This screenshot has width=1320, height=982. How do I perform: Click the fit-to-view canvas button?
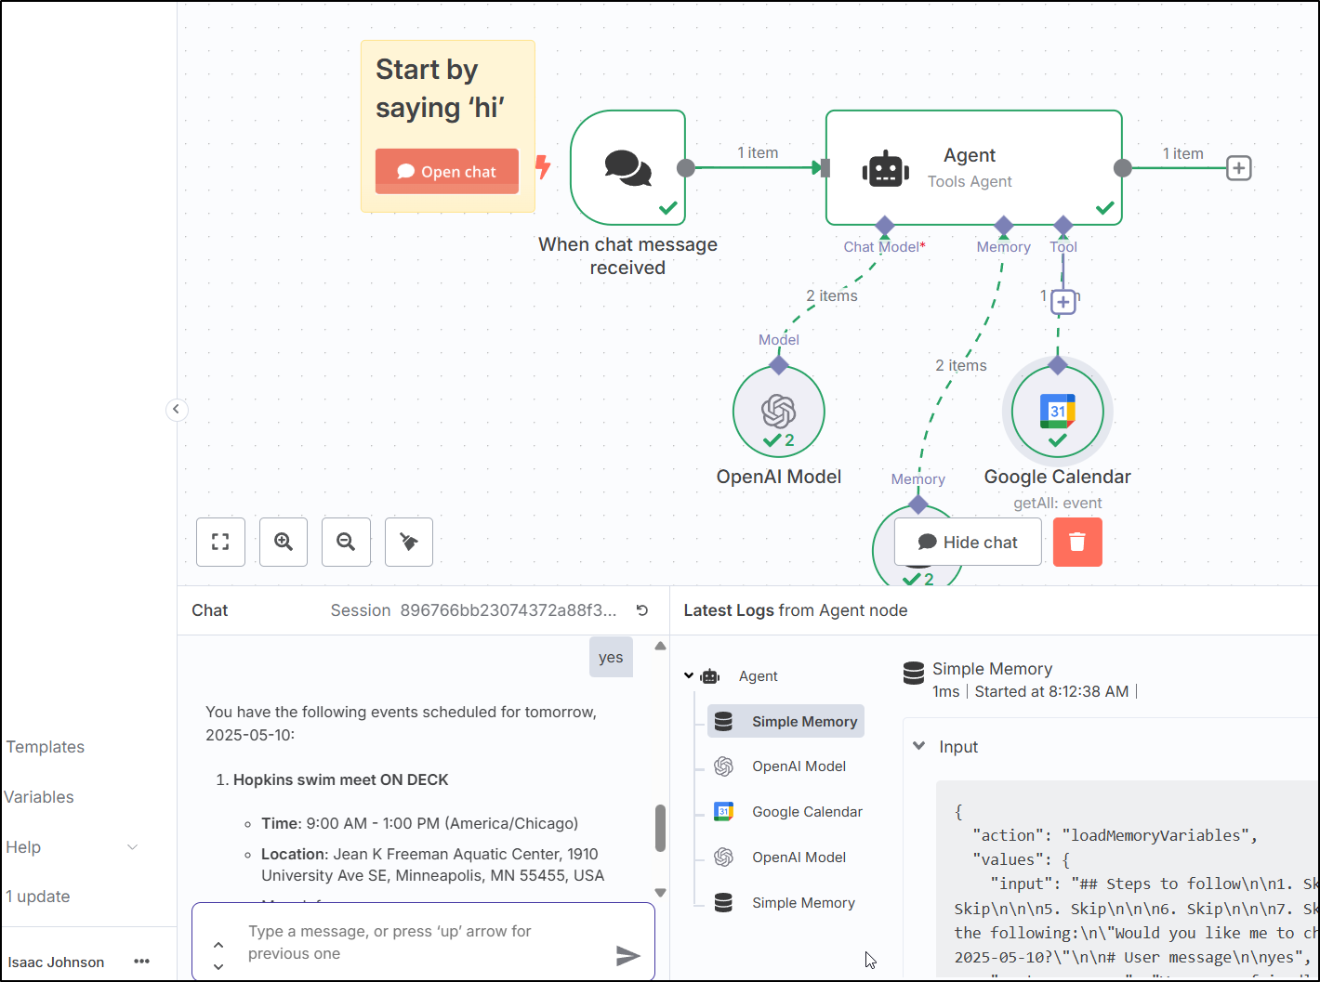pyautogui.click(x=220, y=542)
